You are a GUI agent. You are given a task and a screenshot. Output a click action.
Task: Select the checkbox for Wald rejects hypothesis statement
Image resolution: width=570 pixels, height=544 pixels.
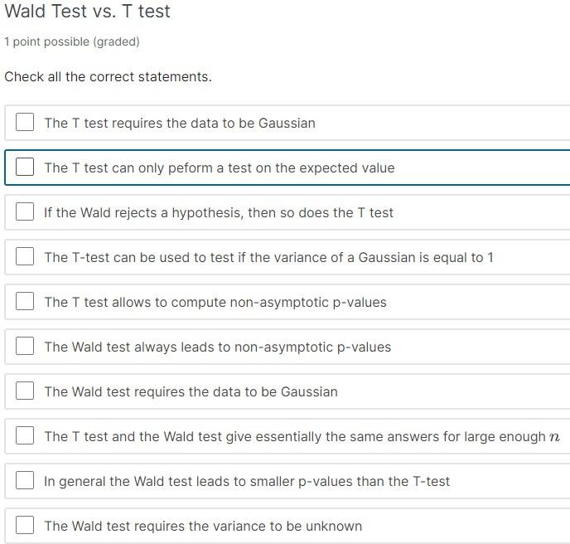click(x=25, y=212)
